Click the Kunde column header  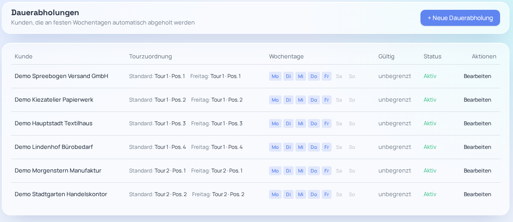pyautogui.click(x=24, y=57)
